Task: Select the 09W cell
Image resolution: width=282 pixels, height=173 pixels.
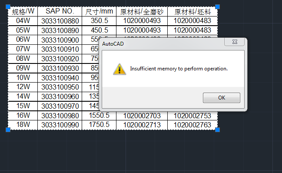Action: pyautogui.click(x=23, y=68)
